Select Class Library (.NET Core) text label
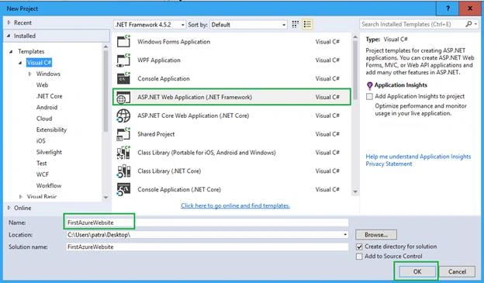This screenshot has height=283, width=484. pyautogui.click(x=169, y=171)
